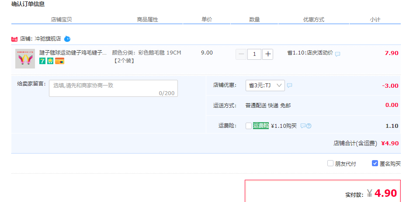The width and height of the screenshot is (406, 202).
Task: Click the 省1.10:店庆活动价 promotion text
Action: [310, 53]
